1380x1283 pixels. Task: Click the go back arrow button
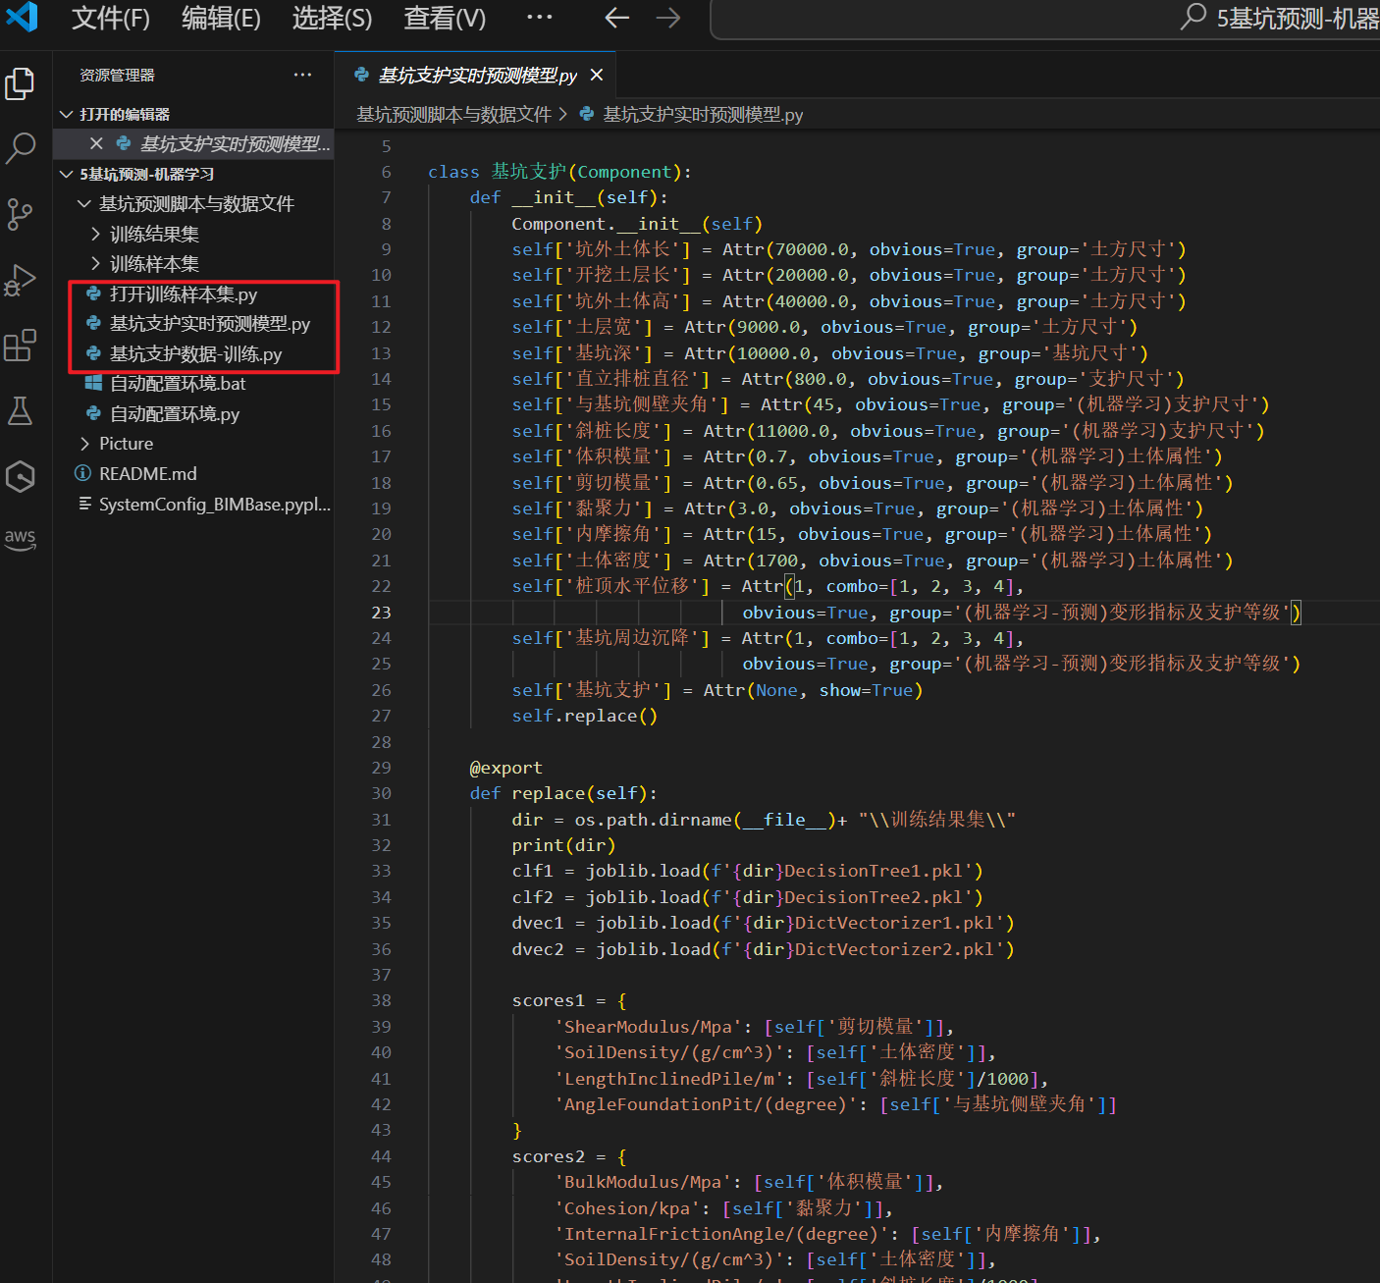click(x=616, y=18)
